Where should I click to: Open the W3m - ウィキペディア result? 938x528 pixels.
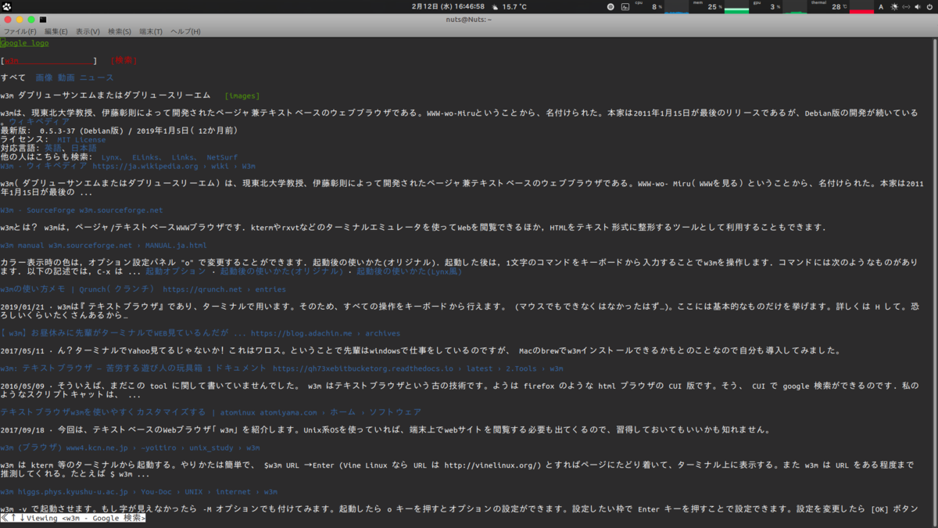point(127,166)
